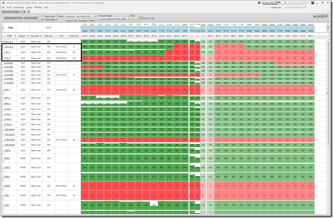This screenshot has height=218, width=333.
Task: Open the Screenshot menu
Action: pyautogui.click(x=19, y=7)
